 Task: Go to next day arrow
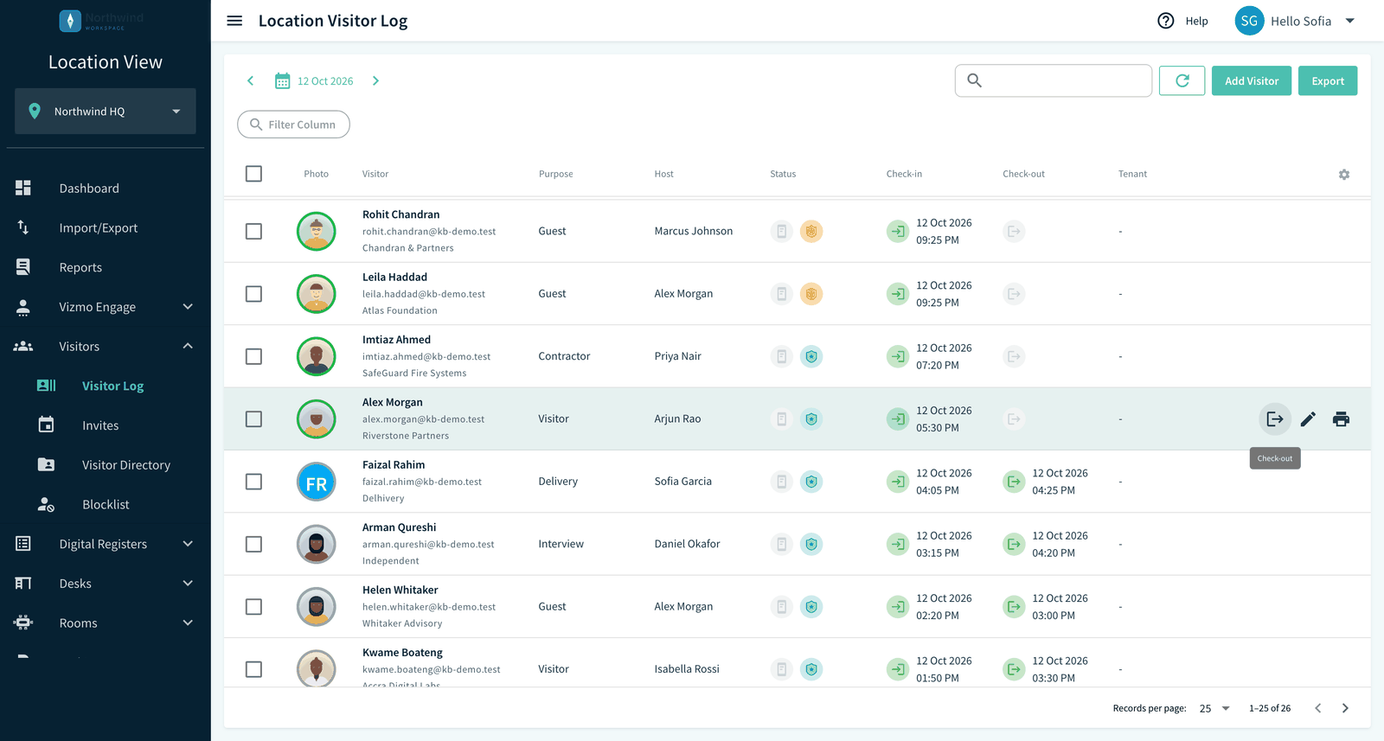click(x=375, y=81)
